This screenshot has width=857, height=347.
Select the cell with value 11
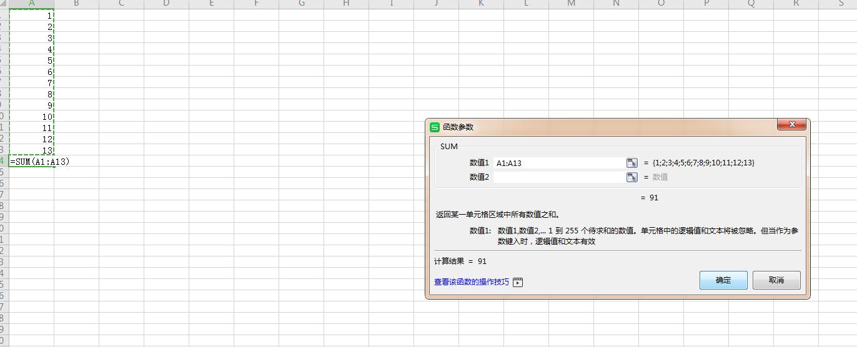32,128
